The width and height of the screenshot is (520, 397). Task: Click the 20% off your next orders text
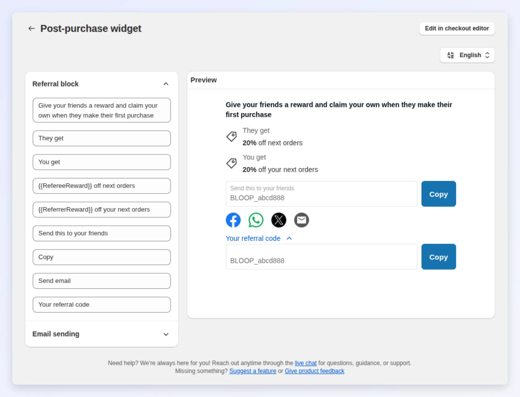pos(280,170)
